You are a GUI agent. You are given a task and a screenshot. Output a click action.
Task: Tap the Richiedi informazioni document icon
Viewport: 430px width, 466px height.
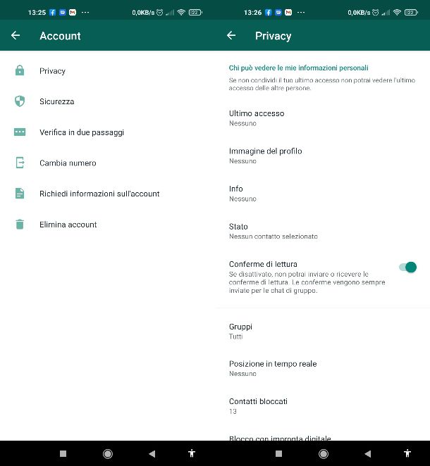pyautogui.click(x=20, y=193)
